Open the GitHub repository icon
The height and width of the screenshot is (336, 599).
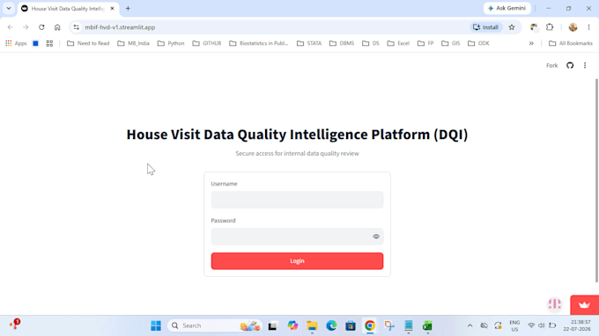570,66
